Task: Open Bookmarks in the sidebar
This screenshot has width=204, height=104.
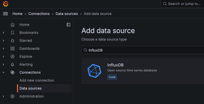Action: coord(29,33)
